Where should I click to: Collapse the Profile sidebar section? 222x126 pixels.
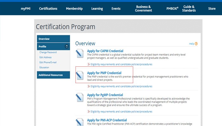pyautogui.click(x=67, y=47)
